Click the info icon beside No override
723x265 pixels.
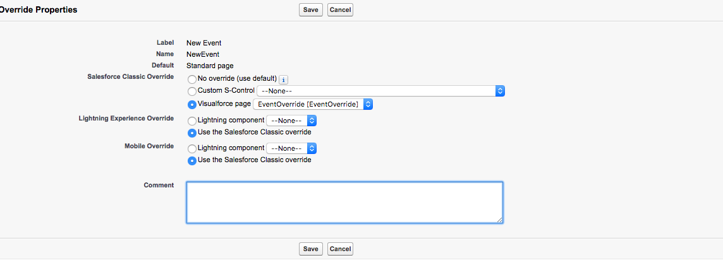pyautogui.click(x=284, y=79)
